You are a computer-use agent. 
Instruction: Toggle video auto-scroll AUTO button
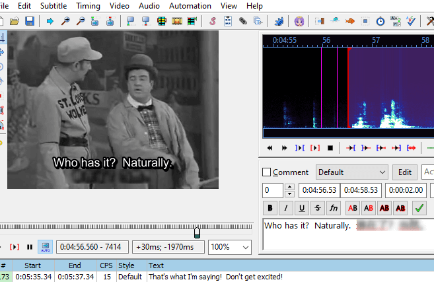point(46,246)
